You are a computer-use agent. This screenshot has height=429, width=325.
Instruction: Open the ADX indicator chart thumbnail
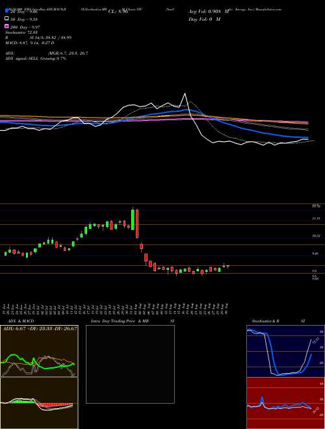click(39, 351)
